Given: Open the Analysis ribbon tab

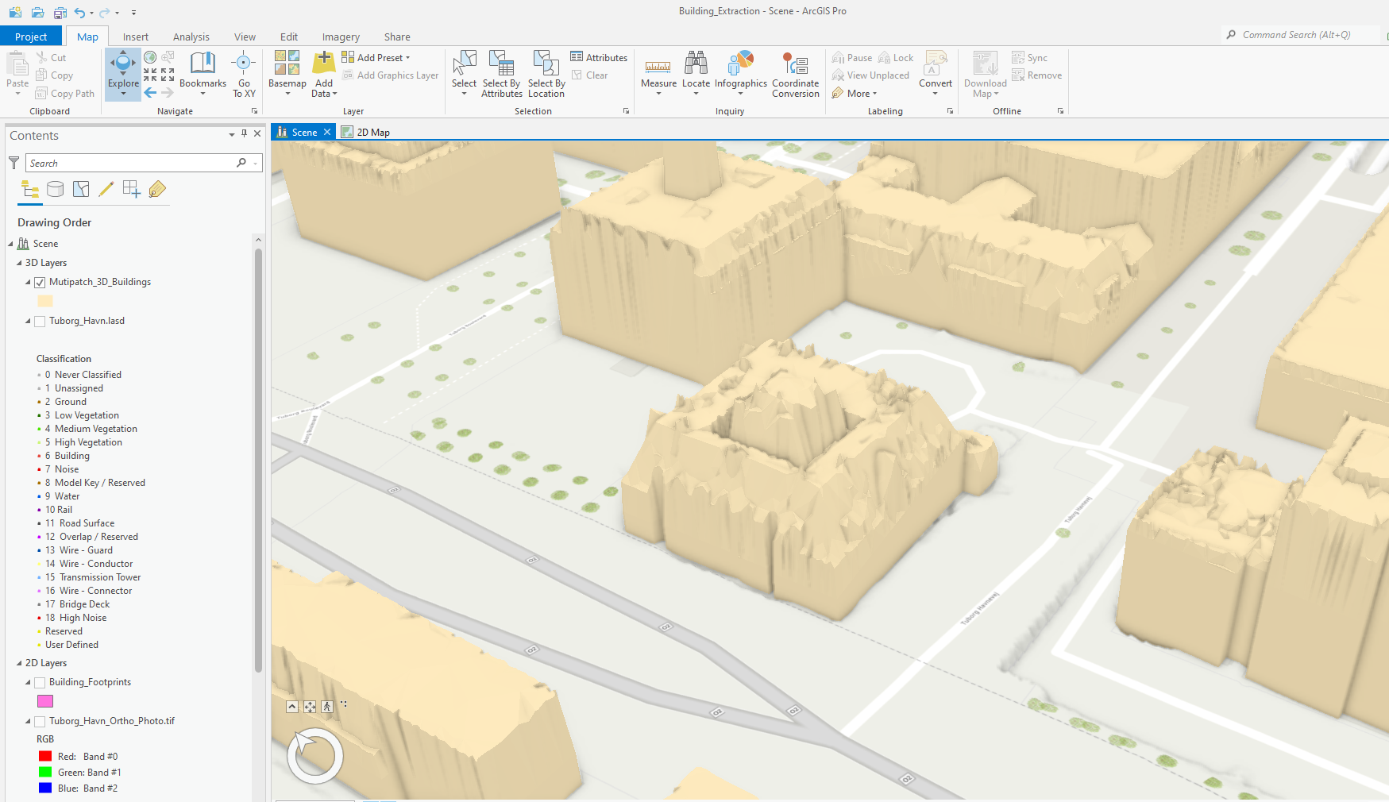Looking at the screenshot, I should [x=191, y=37].
